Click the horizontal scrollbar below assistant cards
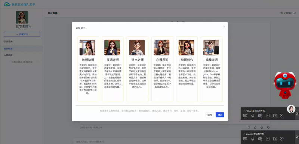This screenshot has height=144, width=299. click(x=150, y=105)
